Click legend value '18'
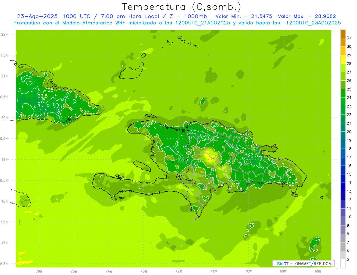 pos(349,149)
